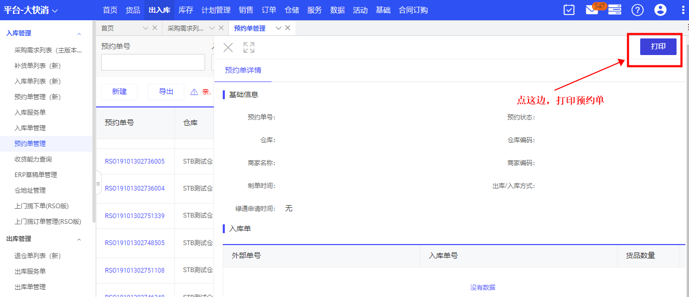The image size is (689, 297).
Task: Click the 导出 button
Action: pyautogui.click(x=166, y=92)
